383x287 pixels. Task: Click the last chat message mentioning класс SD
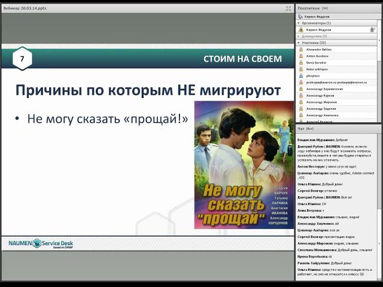(335, 272)
